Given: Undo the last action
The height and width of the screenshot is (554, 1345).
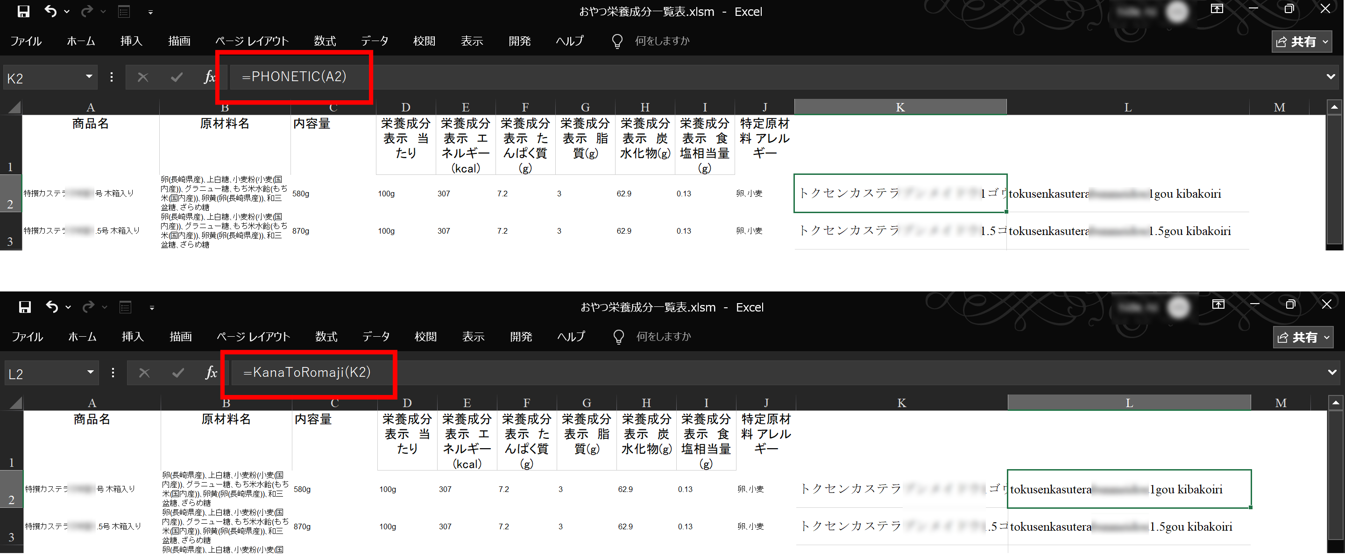Looking at the screenshot, I should point(51,11).
